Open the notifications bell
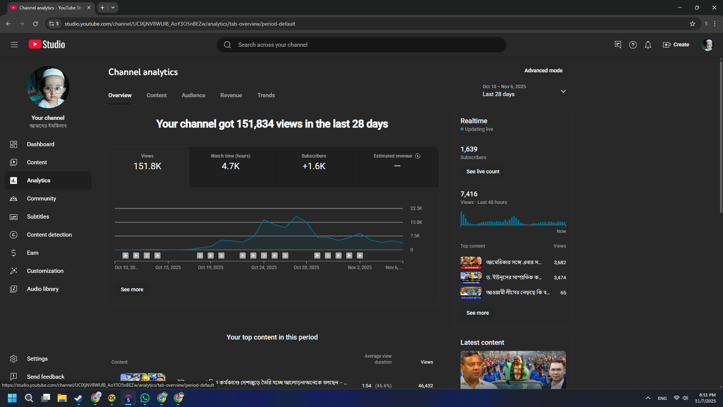This screenshot has height=407, width=723. [x=648, y=45]
